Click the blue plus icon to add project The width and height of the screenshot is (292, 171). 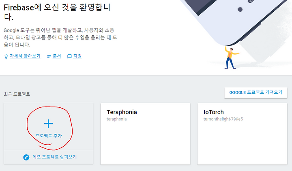48,124
